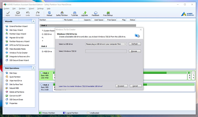Image resolution: width=198 pixels, height=117 pixels.
Task: Click the AOMEI Technology logo
Action: (187, 14)
